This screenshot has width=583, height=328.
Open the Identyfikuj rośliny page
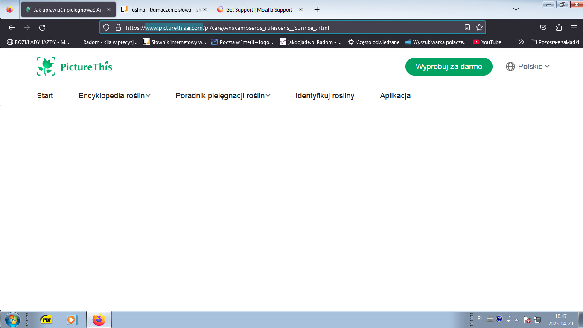(x=325, y=96)
